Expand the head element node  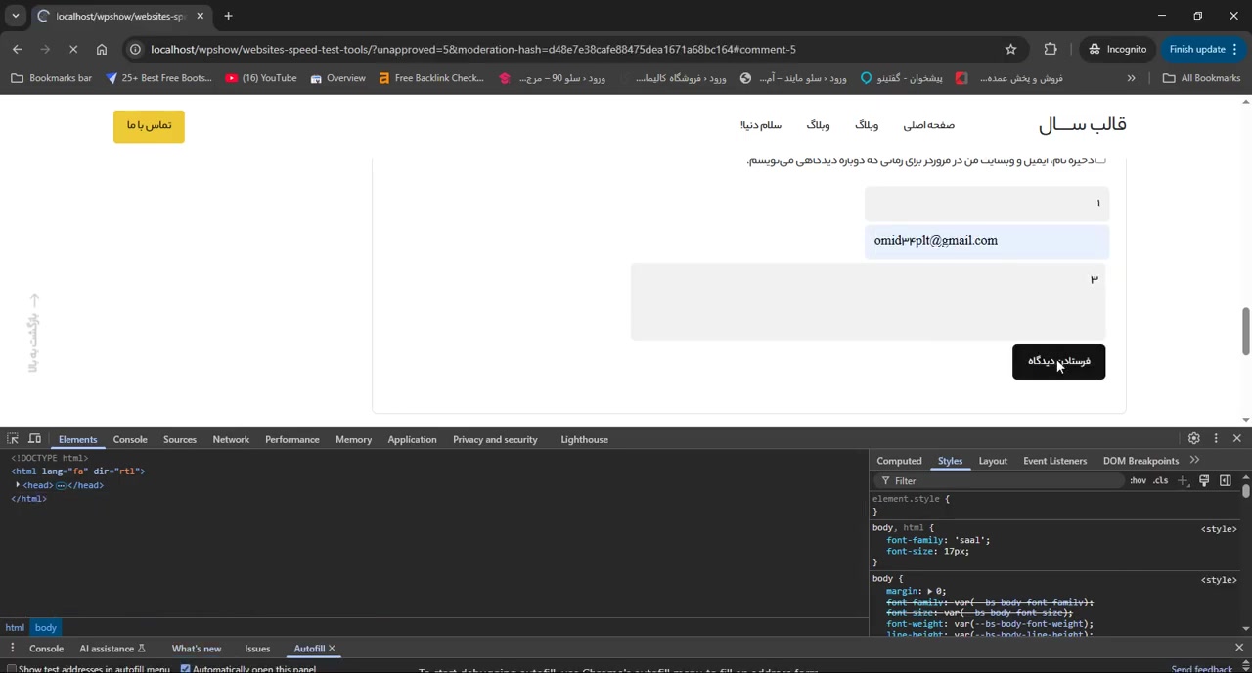click(18, 485)
